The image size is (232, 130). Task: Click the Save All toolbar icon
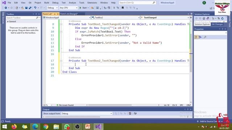[30, 8]
